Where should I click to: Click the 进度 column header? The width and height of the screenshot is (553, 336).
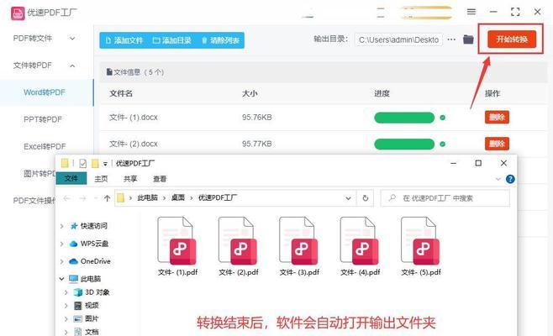382,93
